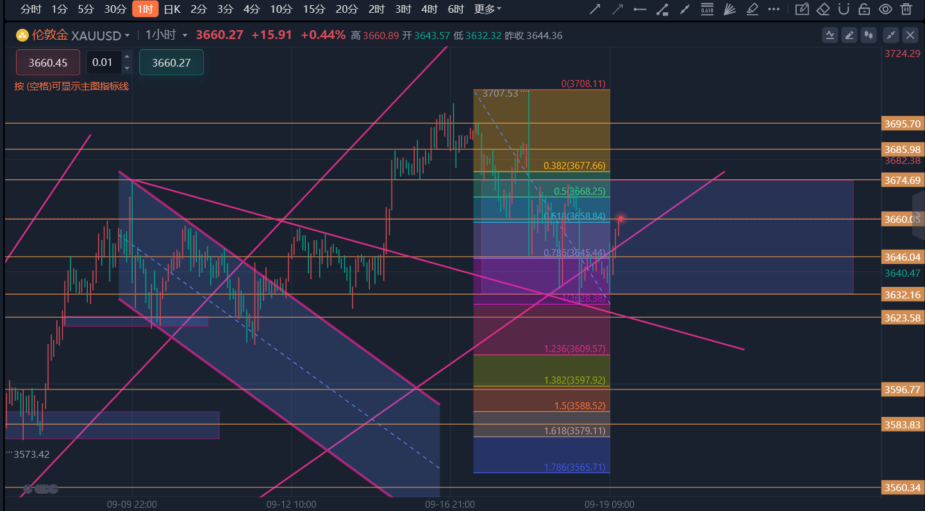Click the Fibonacci 1.236(3609.57) level label
Viewport: 925px width, 511px height.
click(x=574, y=349)
